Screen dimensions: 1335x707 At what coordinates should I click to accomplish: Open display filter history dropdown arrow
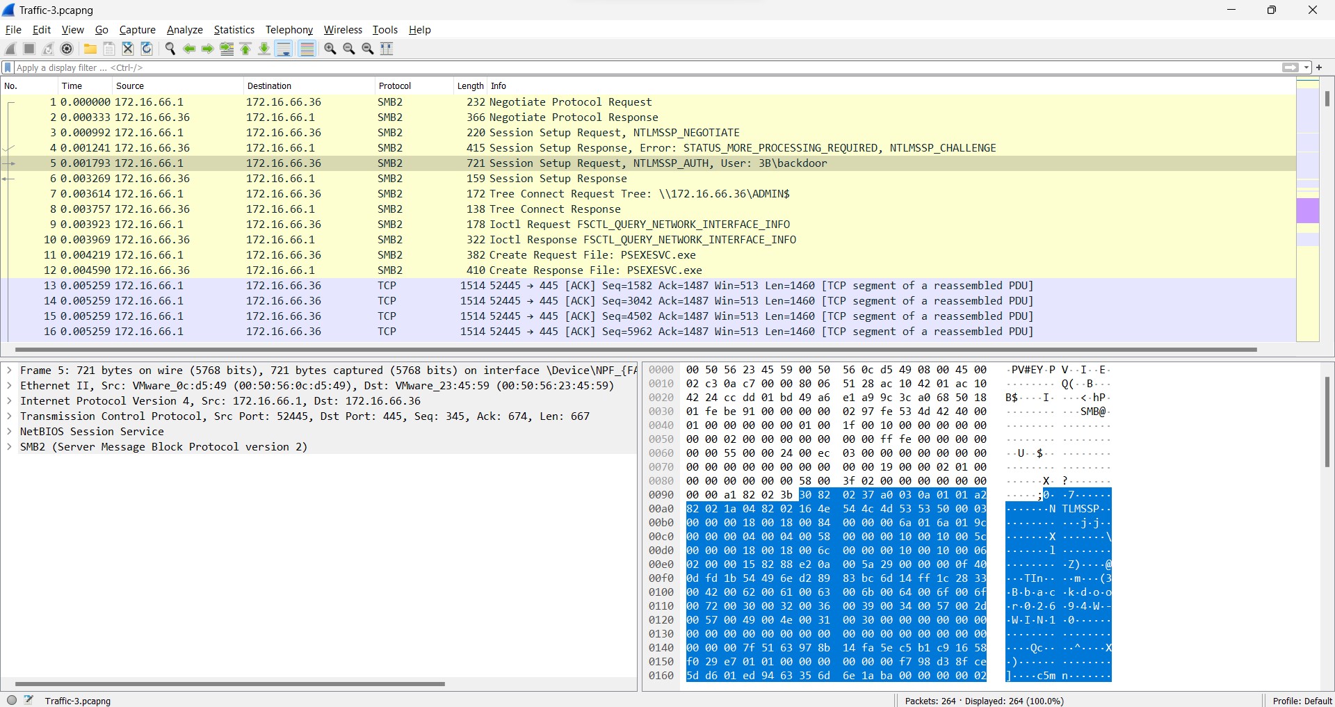pyautogui.click(x=1306, y=67)
